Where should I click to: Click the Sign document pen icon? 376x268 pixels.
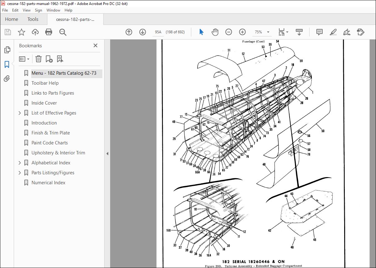coord(346,32)
